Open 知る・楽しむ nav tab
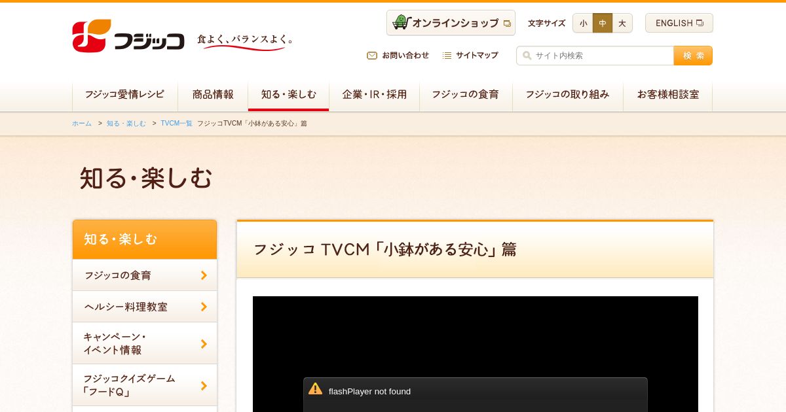The width and height of the screenshot is (786, 412). pyautogui.click(x=288, y=95)
